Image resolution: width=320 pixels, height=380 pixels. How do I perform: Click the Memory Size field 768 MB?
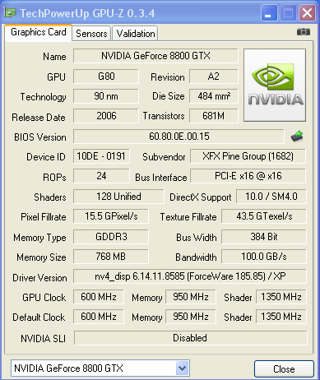point(111,257)
